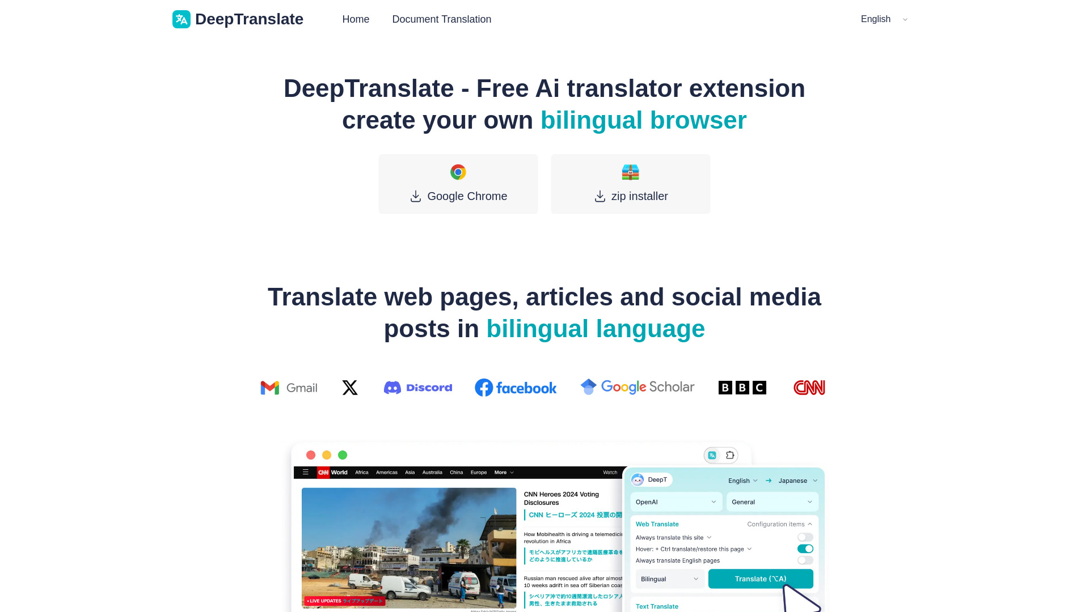
Task: Click the X (Twitter) platform icon
Action: click(349, 387)
